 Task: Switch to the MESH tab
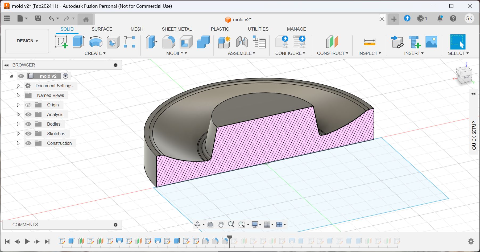137,29
